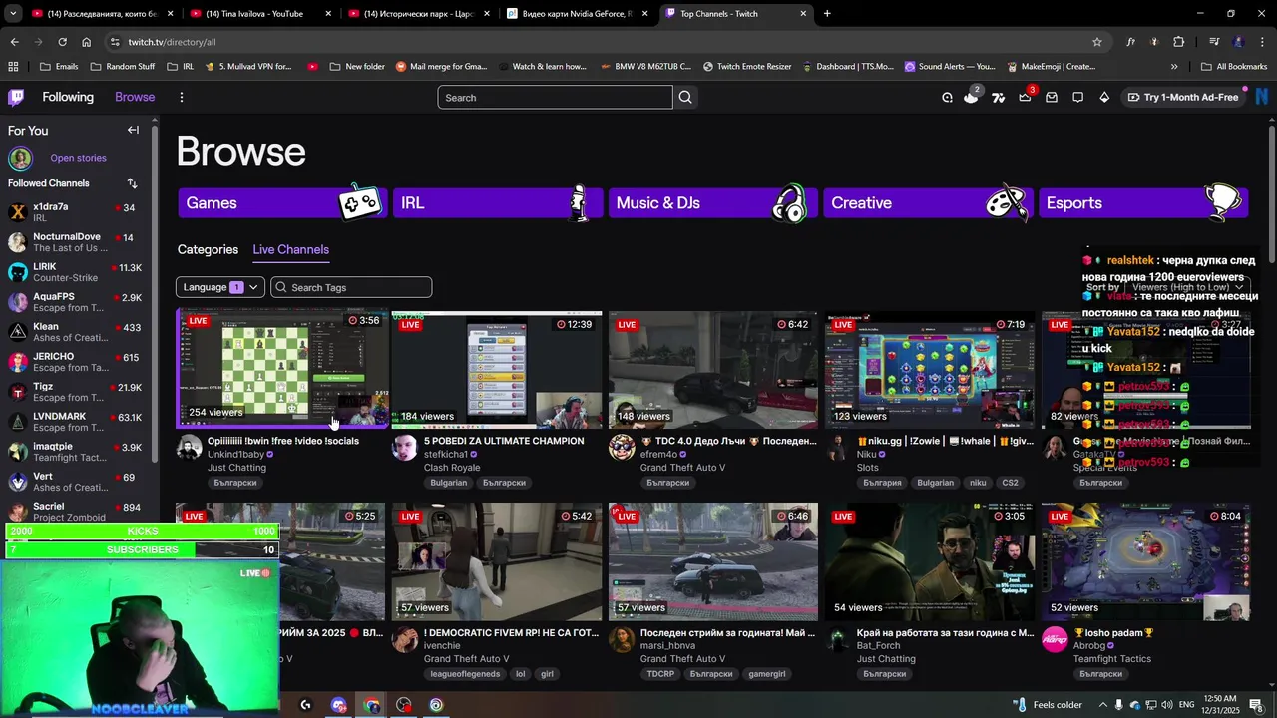This screenshot has width=1277, height=718.
Task: Open the Whispers chat bubble icon
Action: tap(1077, 97)
